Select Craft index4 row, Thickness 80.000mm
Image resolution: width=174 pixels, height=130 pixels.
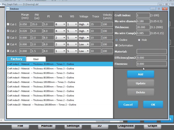point(60,78)
